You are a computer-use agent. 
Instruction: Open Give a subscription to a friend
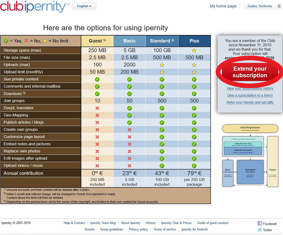(x=250, y=95)
